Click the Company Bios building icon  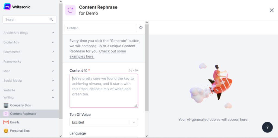[x=6, y=105]
